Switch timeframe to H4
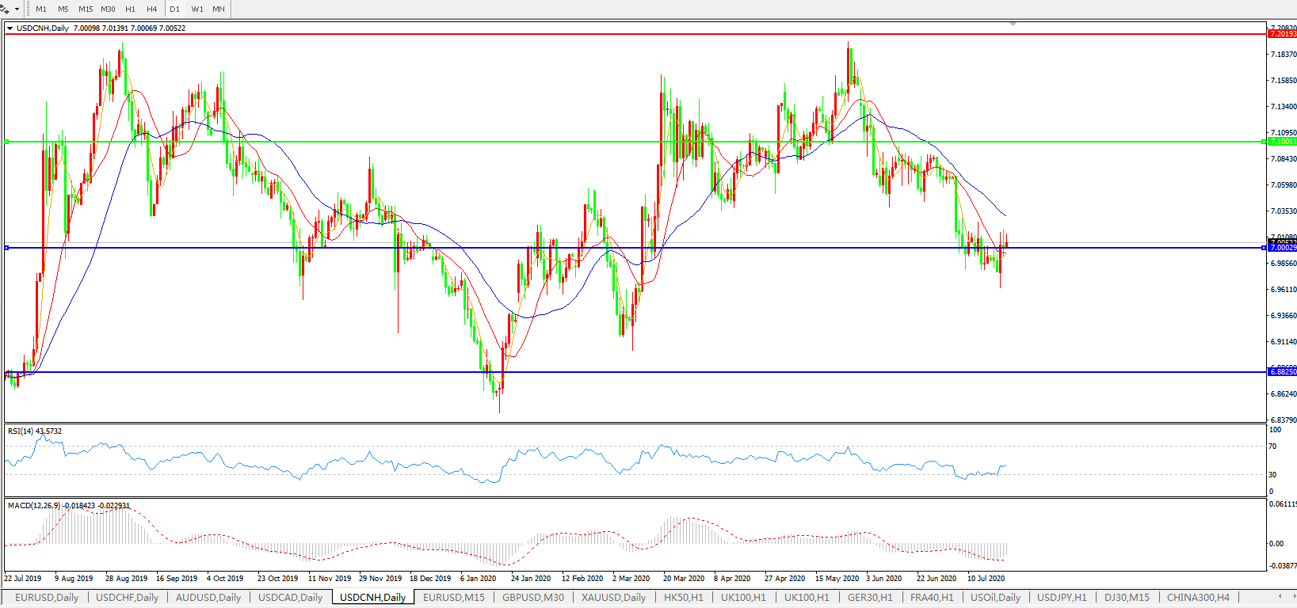1297x608 pixels. point(152,9)
